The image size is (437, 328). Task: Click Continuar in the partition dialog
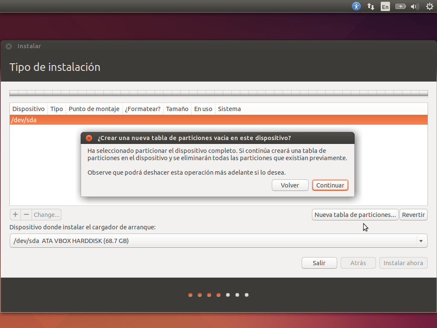[x=330, y=185]
